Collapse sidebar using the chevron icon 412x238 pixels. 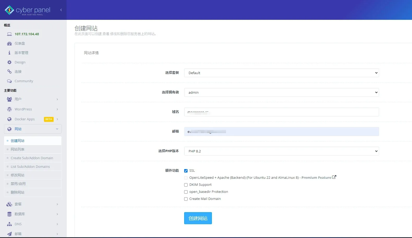[61, 10]
